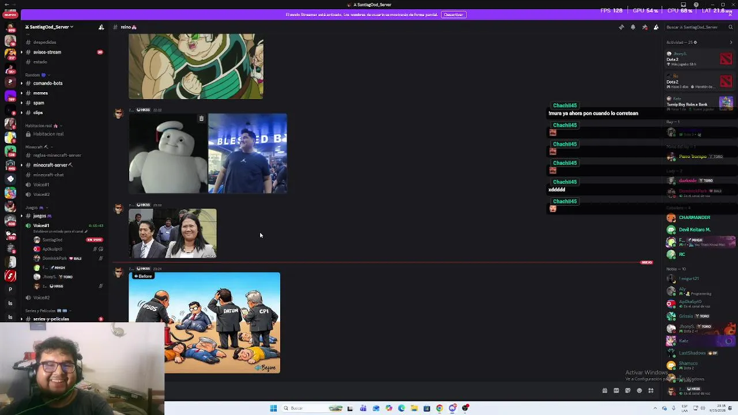Open CHARMANDER member profile

pyautogui.click(x=694, y=217)
